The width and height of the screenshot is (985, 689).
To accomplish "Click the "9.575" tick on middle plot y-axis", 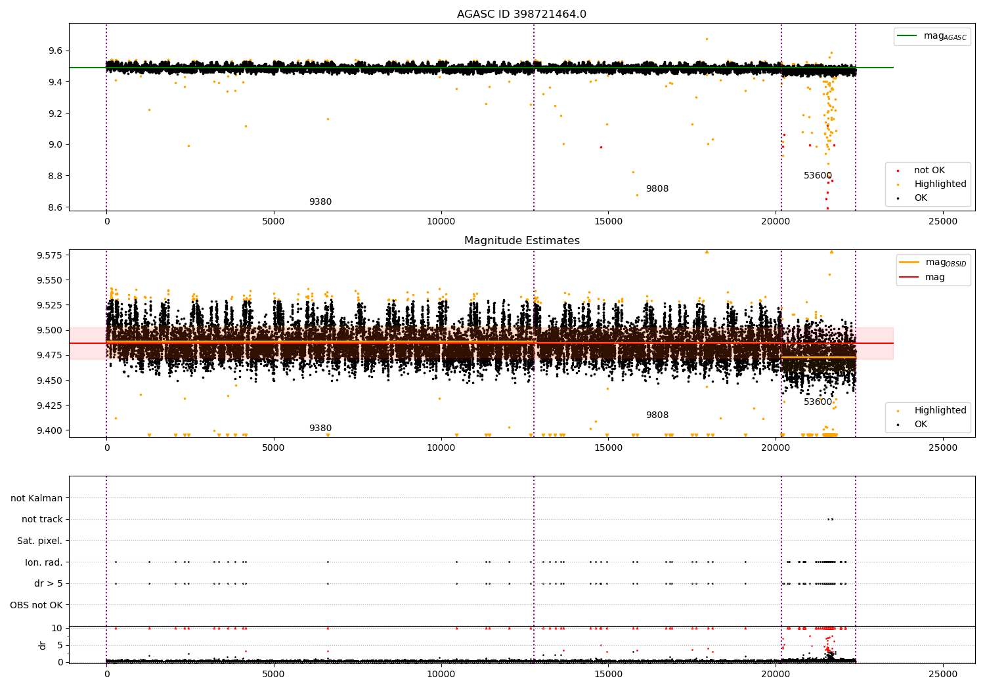I will click(x=50, y=255).
